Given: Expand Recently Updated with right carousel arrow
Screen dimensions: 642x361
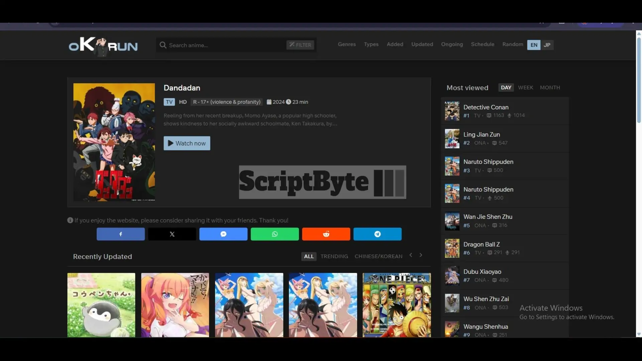Looking at the screenshot, I should [421, 255].
